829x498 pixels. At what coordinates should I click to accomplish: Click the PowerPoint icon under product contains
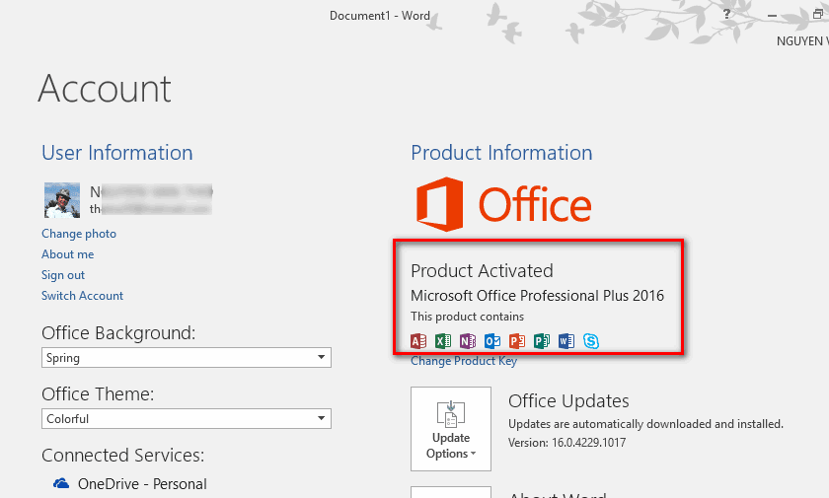(x=517, y=341)
